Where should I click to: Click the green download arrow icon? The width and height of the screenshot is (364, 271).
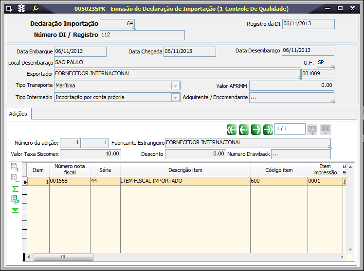(x=15, y=210)
